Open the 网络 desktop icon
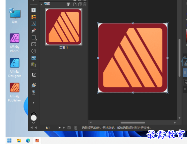 pos(15,15)
